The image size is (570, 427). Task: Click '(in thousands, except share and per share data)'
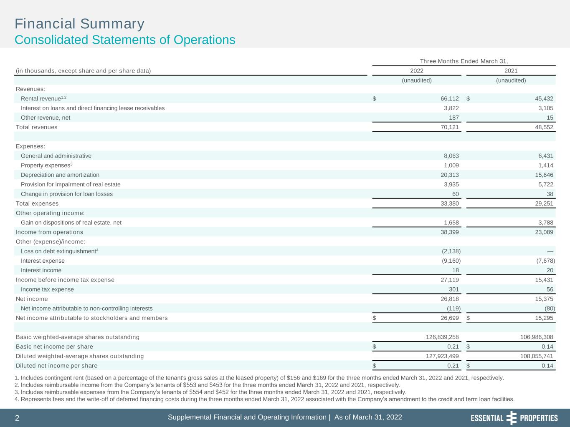[84, 71]
